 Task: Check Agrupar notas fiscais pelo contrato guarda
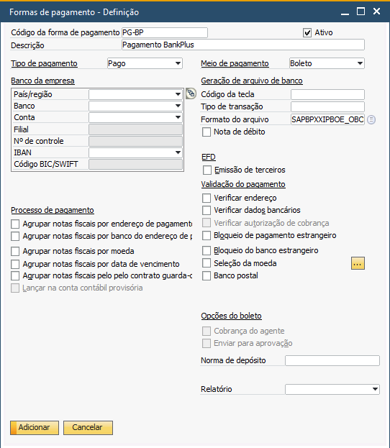pos(15,276)
